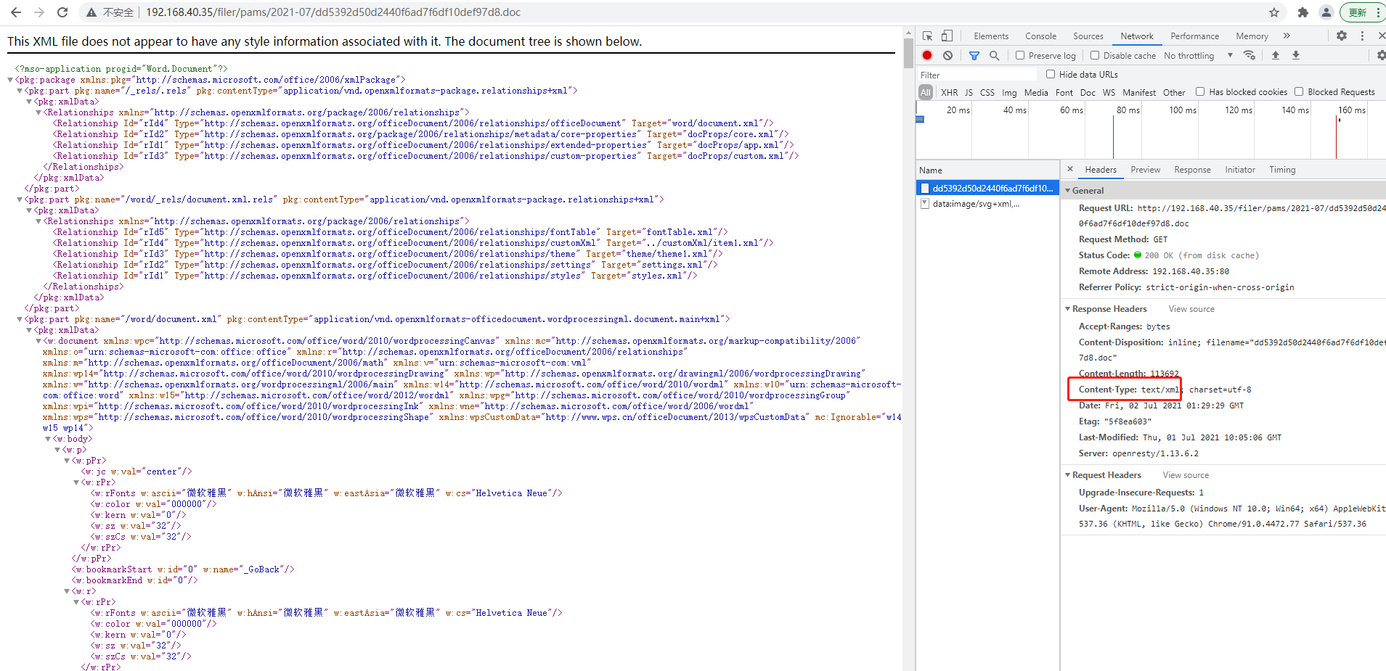Click View source beside Response Headers
Viewport: 1386px width, 671px height.
pyautogui.click(x=1191, y=309)
